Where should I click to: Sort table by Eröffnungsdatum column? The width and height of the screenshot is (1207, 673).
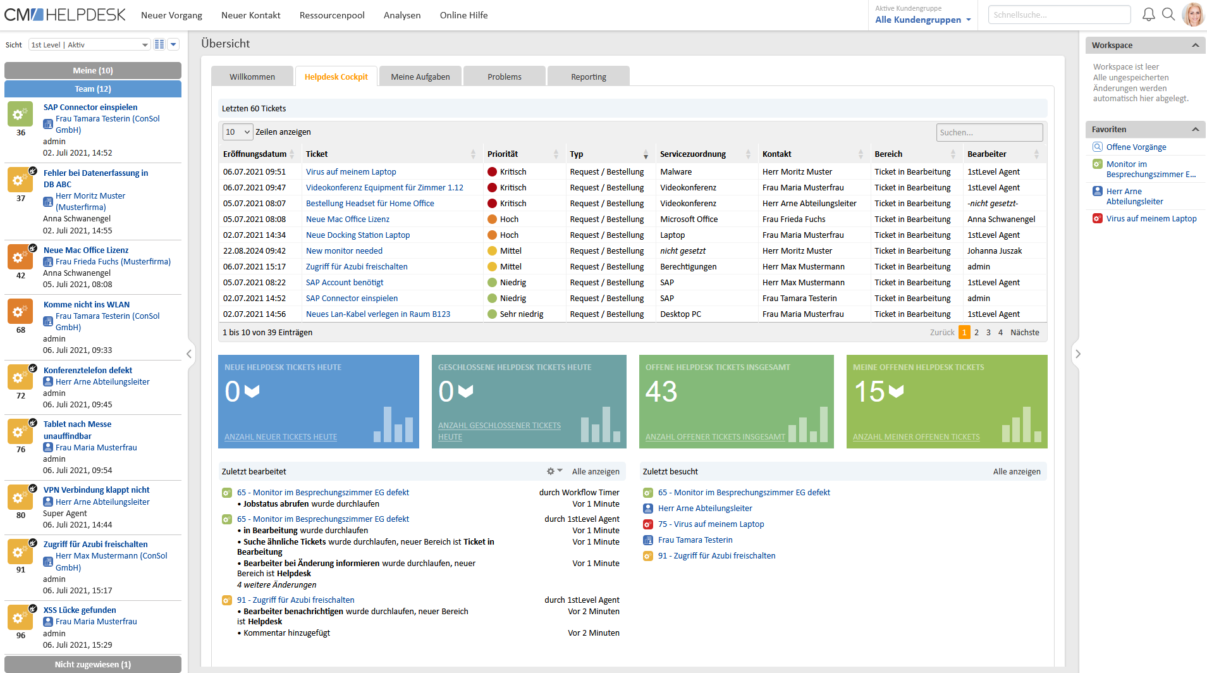(x=259, y=154)
